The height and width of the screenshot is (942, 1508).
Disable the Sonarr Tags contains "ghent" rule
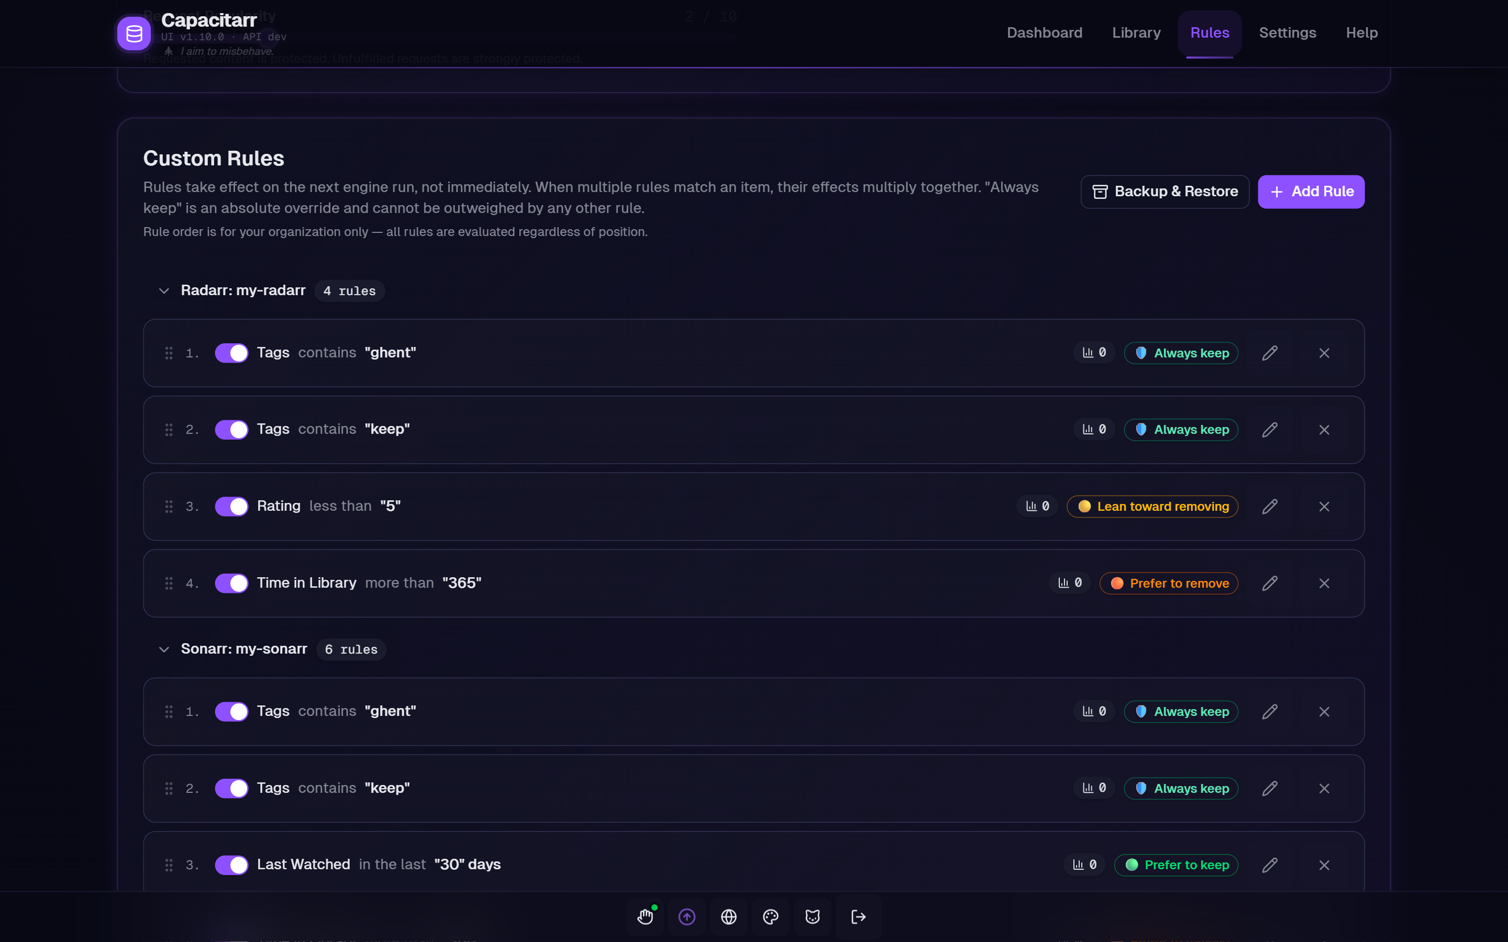232,712
